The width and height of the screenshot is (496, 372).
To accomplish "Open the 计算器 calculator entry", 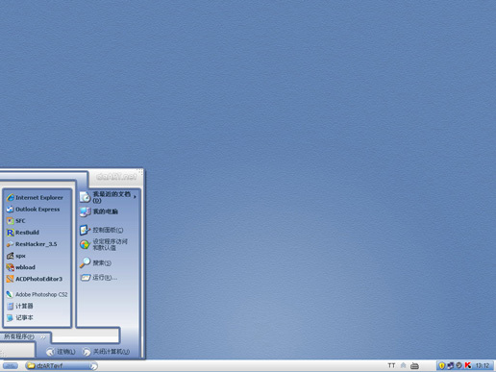I will pyautogui.click(x=20, y=306).
